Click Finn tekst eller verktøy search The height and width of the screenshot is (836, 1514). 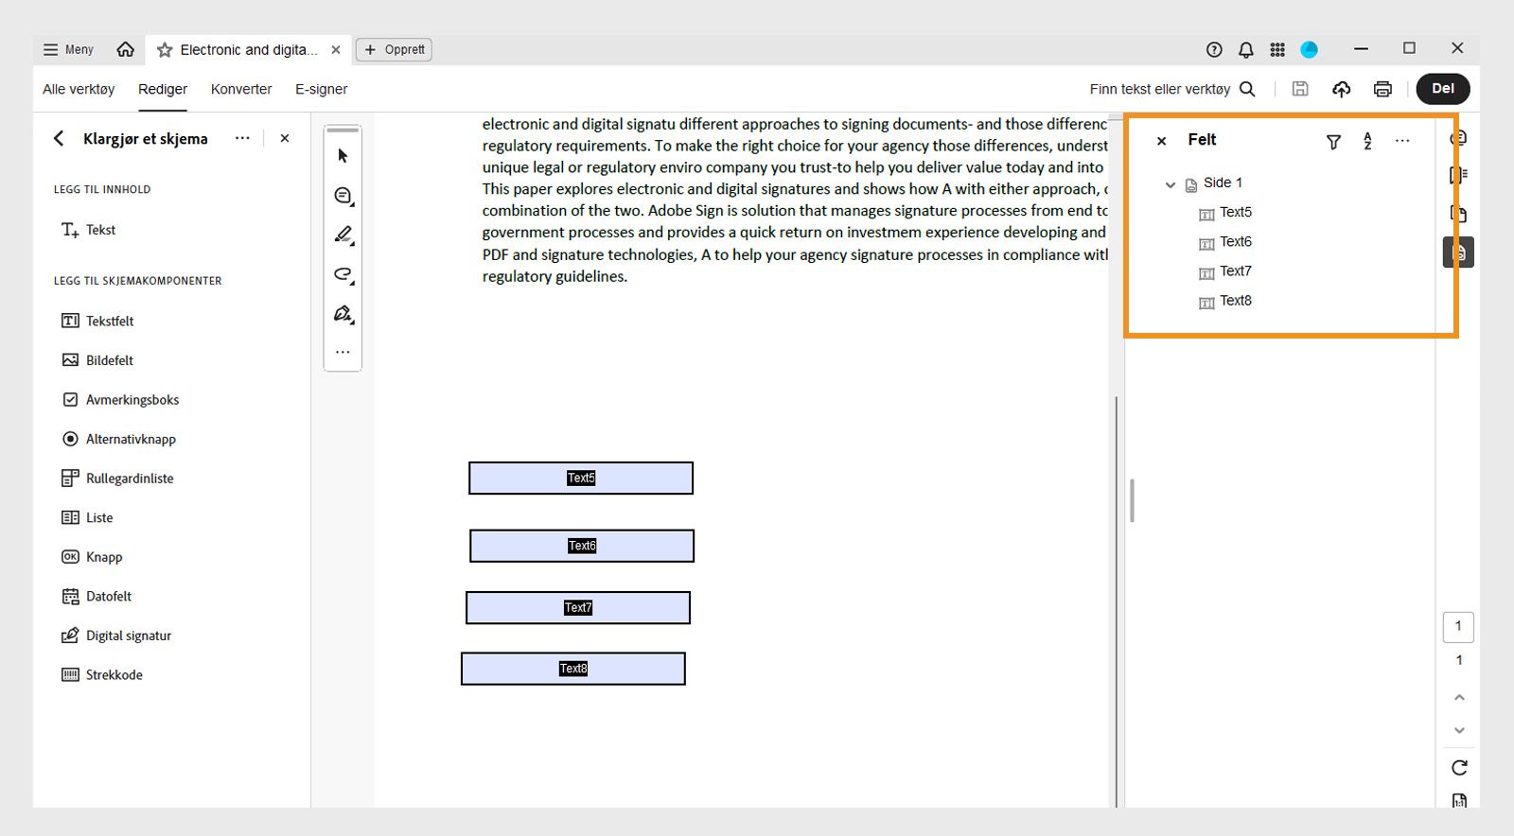(1172, 89)
